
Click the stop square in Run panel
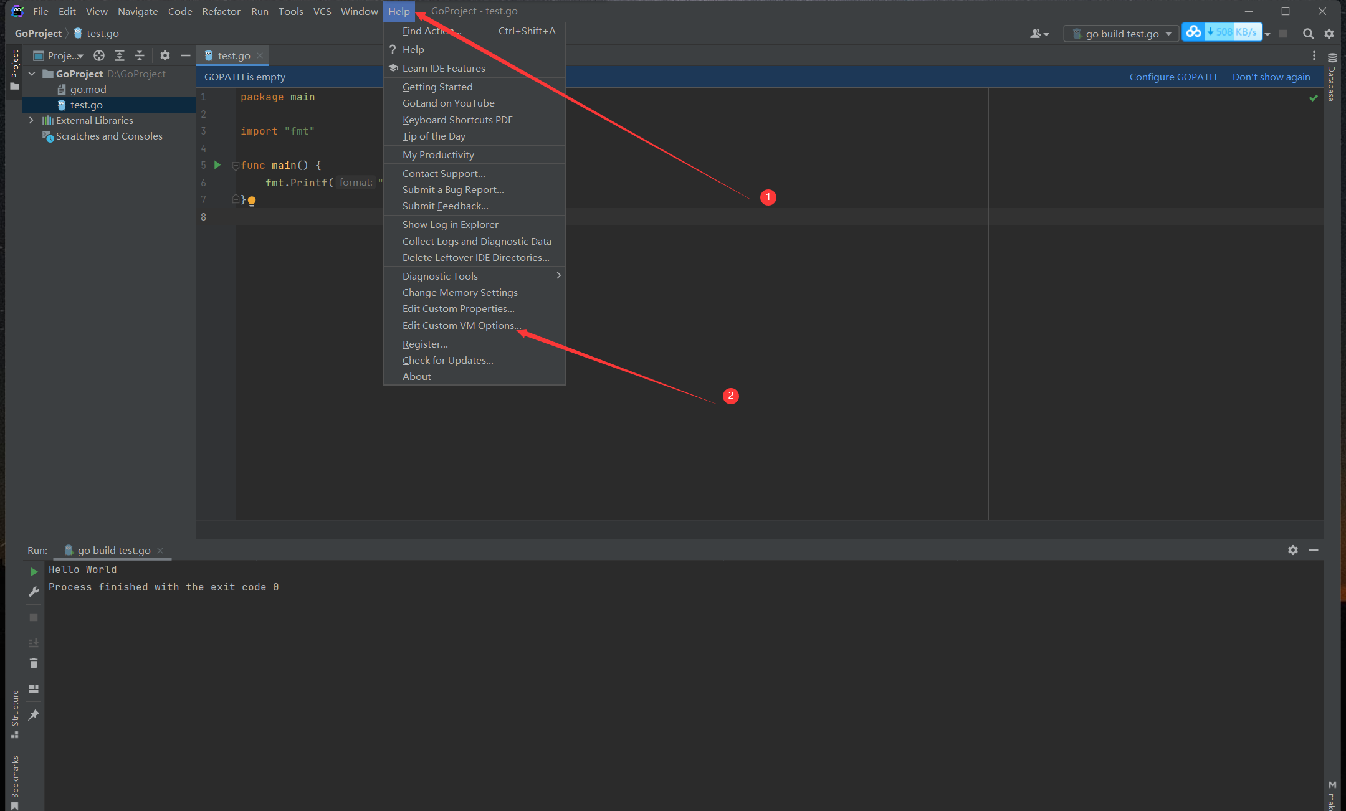[34, 617]
